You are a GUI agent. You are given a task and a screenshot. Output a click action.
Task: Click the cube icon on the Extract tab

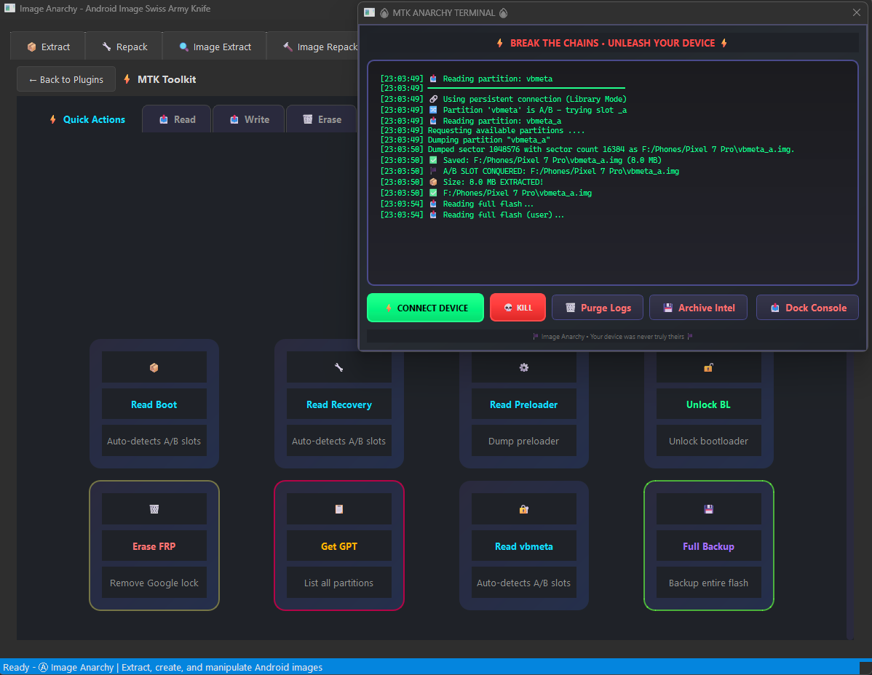click(x=31, y=45)
